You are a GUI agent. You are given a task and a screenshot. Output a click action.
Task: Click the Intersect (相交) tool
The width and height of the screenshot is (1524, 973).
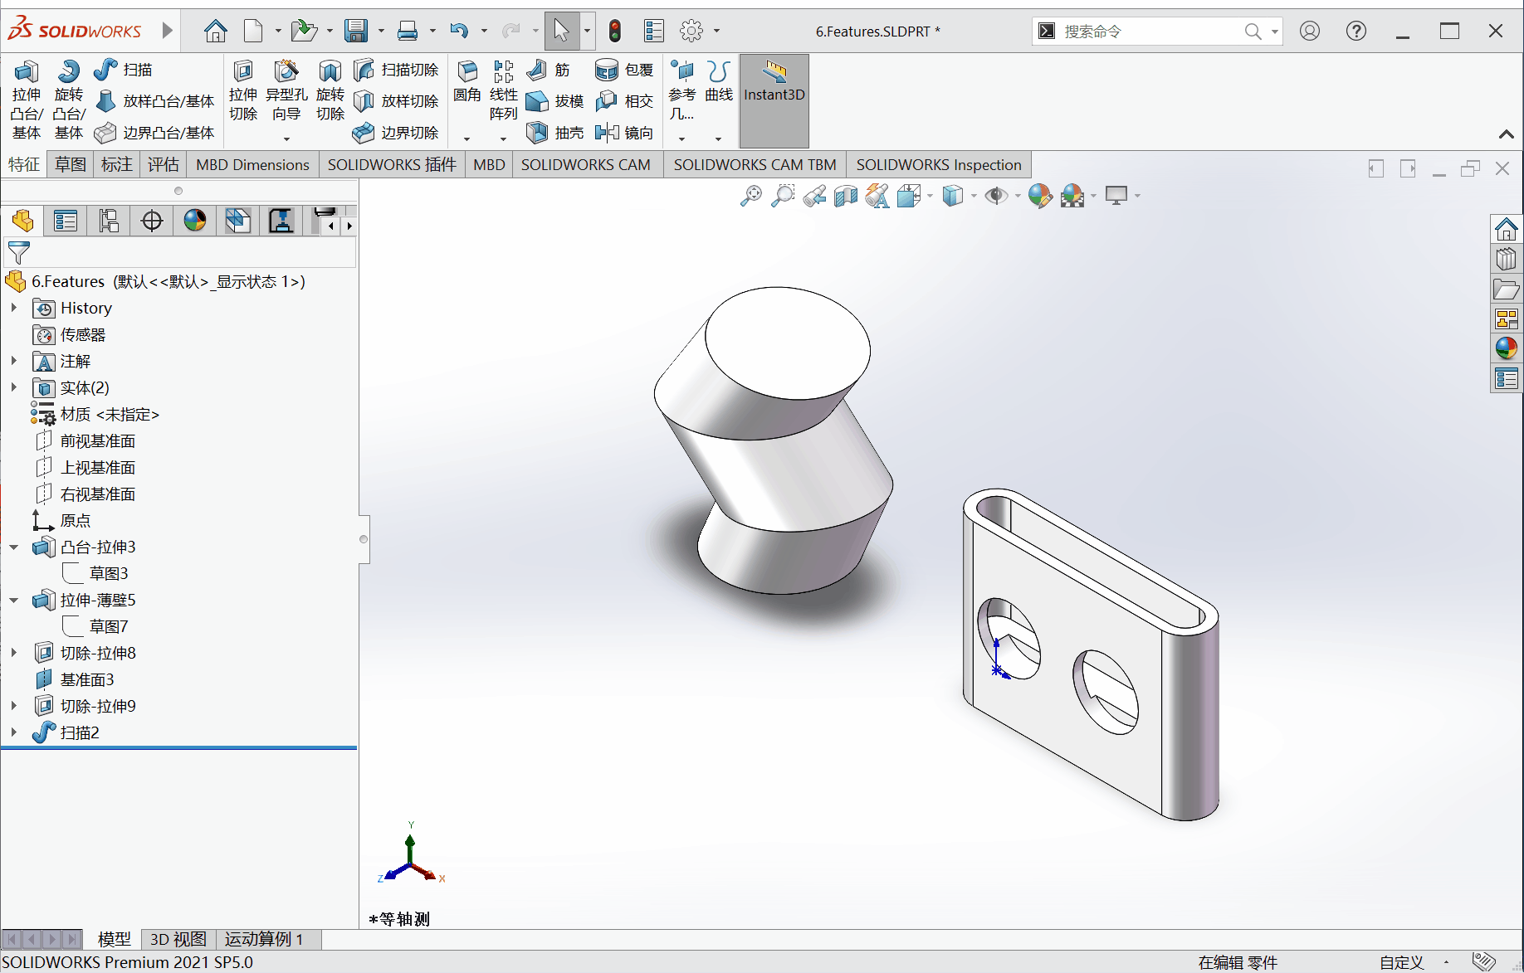[624, 101]
